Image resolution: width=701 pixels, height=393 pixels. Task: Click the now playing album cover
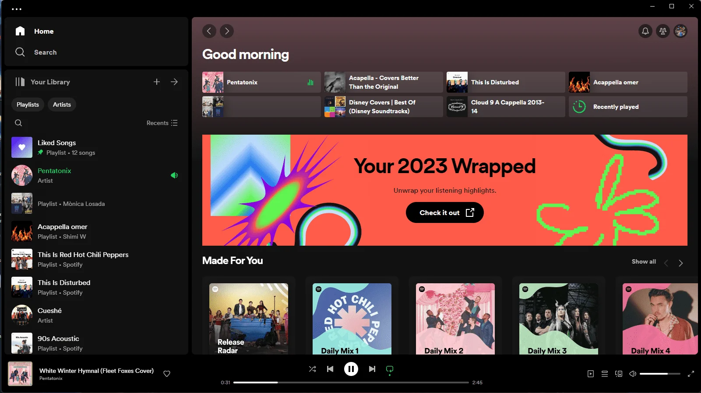20,374
